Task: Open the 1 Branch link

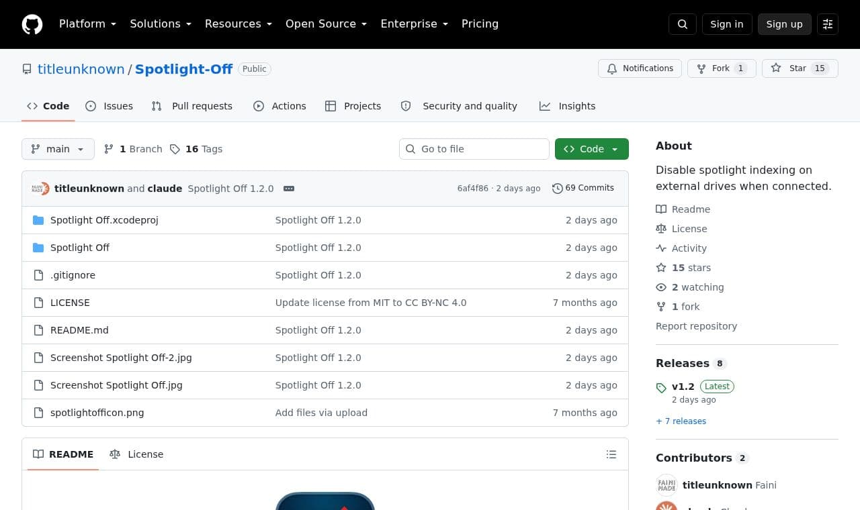Action: coord(133,149)
